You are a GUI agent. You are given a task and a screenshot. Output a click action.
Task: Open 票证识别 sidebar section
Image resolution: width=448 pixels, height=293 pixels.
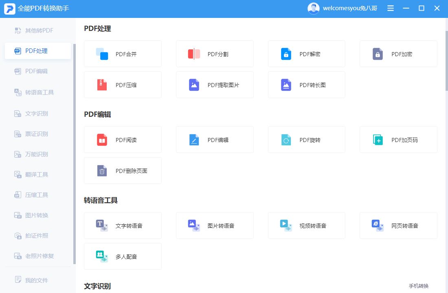pos(38,133)
